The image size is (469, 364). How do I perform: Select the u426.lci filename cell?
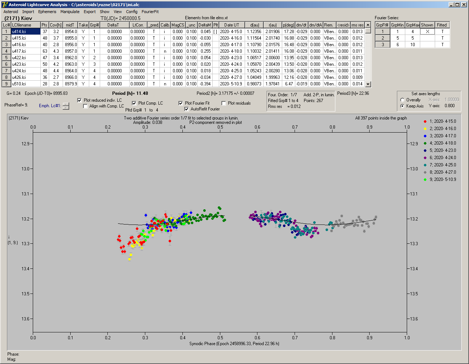coord(25,77)
